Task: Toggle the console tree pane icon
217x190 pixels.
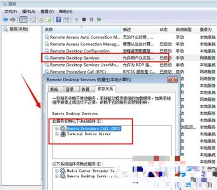Action: click(23, 20)
